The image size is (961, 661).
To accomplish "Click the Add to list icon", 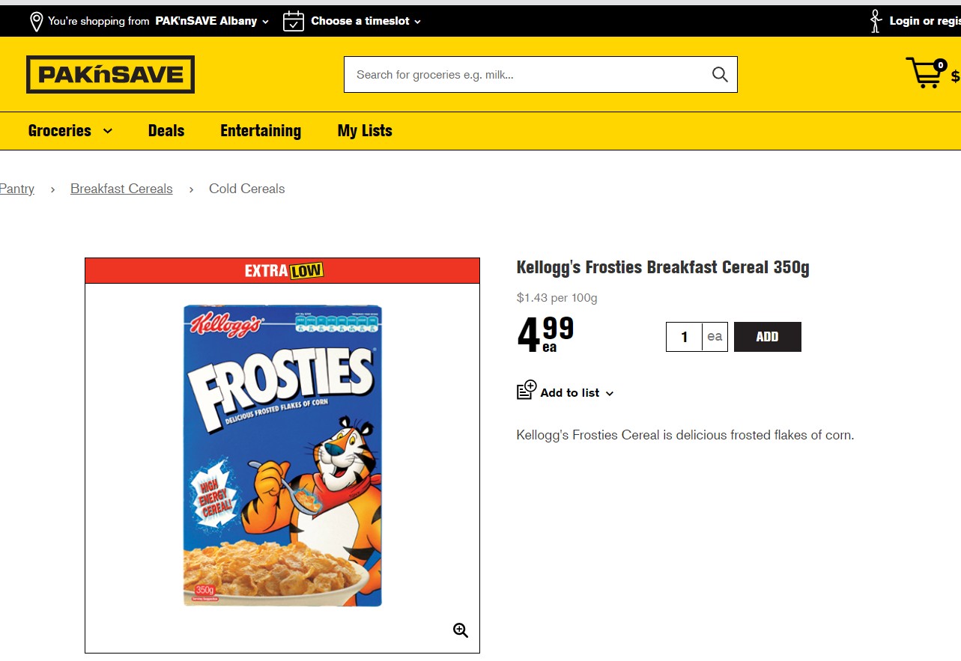I will pos(527,390).
